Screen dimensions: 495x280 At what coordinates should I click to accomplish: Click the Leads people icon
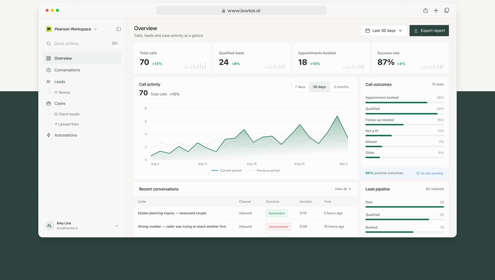tap(48, 82)
